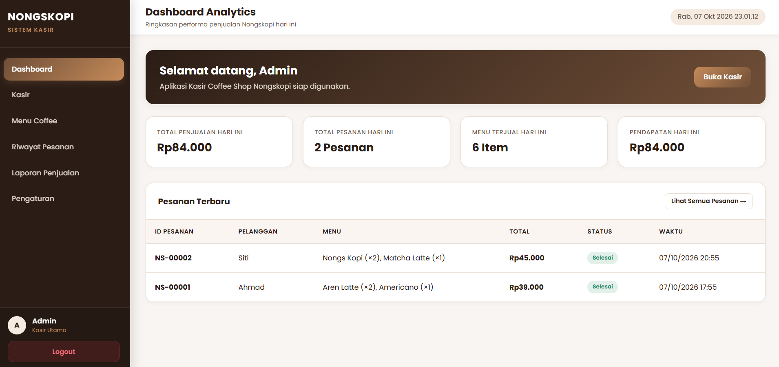Click the ID PESANAN column header

click(174, 232)
